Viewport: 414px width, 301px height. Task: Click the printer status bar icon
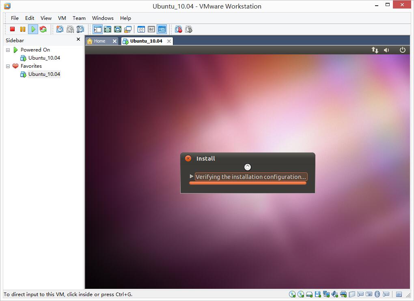click(x=343, y=294)
